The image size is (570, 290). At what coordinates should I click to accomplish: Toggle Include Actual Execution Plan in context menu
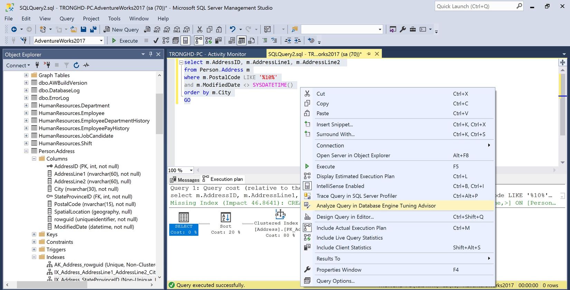pos(351,228)
